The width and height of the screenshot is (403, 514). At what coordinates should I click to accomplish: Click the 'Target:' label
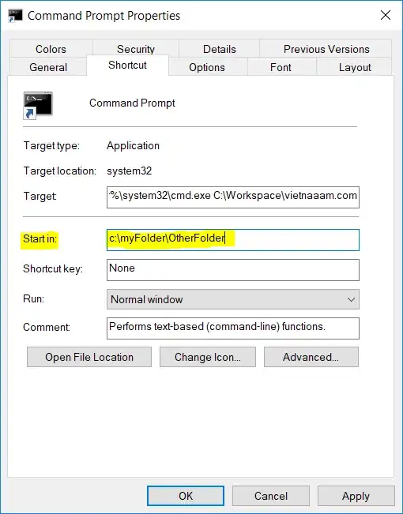pos(40,196)
